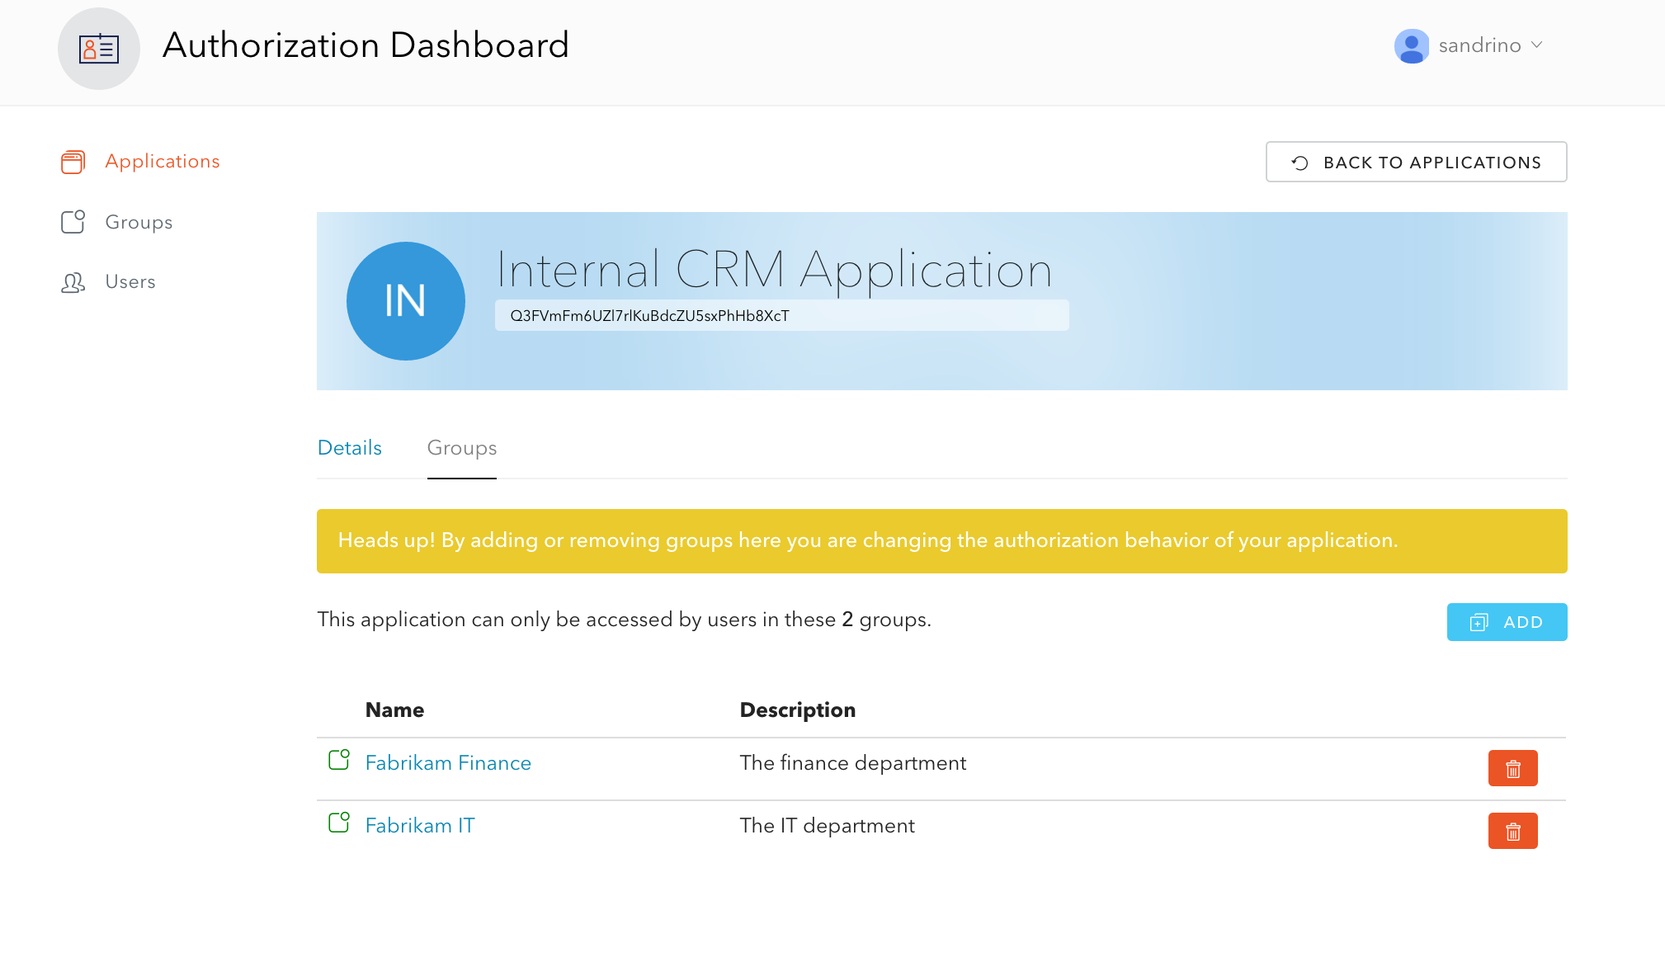Open the Fabrikam IT link
This screenshot has height=962, width=1665.
pyautogui.click(x=420, y=826)
